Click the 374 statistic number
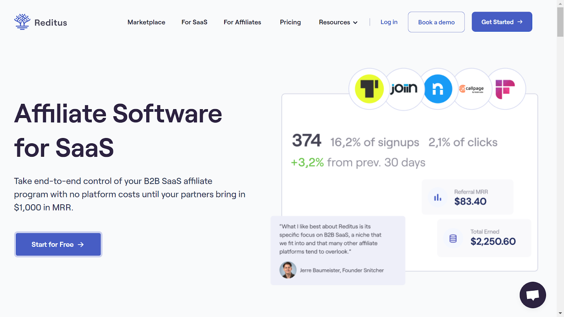564x317 pixels. point(307,141)
